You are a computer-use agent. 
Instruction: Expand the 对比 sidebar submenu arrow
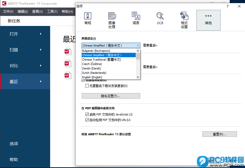pos(41,66)
